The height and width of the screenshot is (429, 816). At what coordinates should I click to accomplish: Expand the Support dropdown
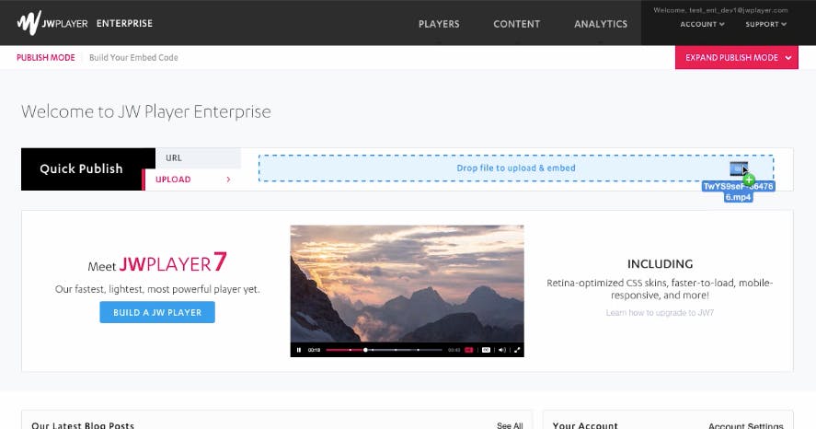point(765,24)
